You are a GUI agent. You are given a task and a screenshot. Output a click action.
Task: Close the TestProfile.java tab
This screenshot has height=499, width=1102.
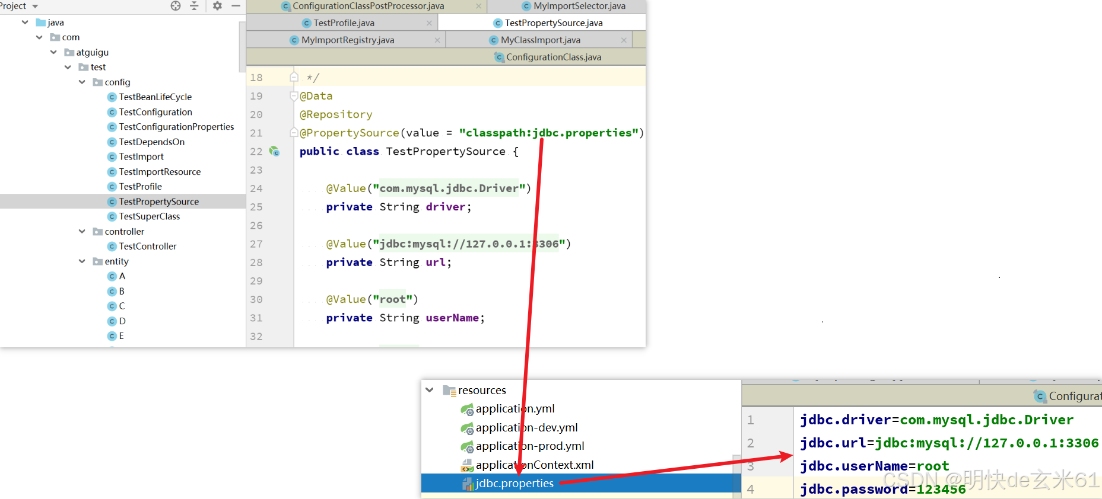click(x=429, y=23)
